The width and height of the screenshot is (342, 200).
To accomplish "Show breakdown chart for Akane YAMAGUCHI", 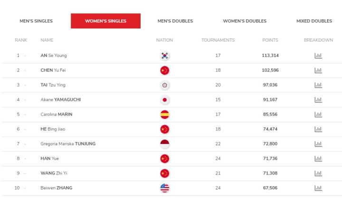I will coord(318,100).
